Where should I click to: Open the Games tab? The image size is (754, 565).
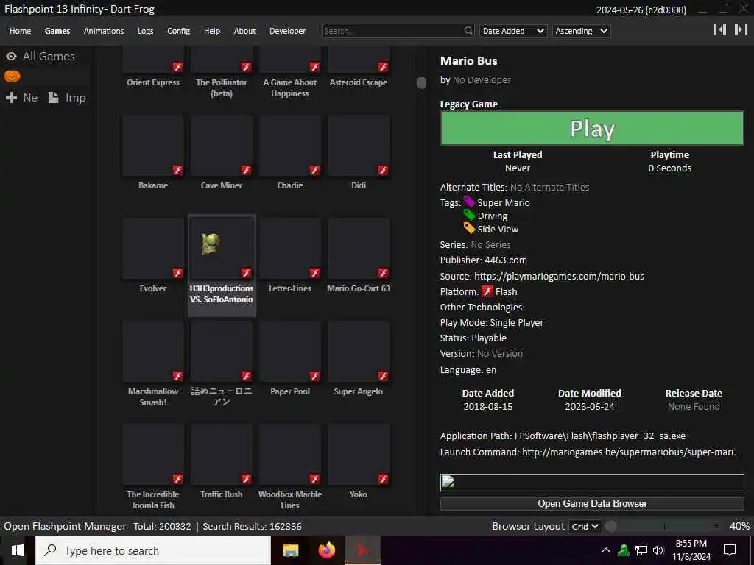(x=57, y=31)
